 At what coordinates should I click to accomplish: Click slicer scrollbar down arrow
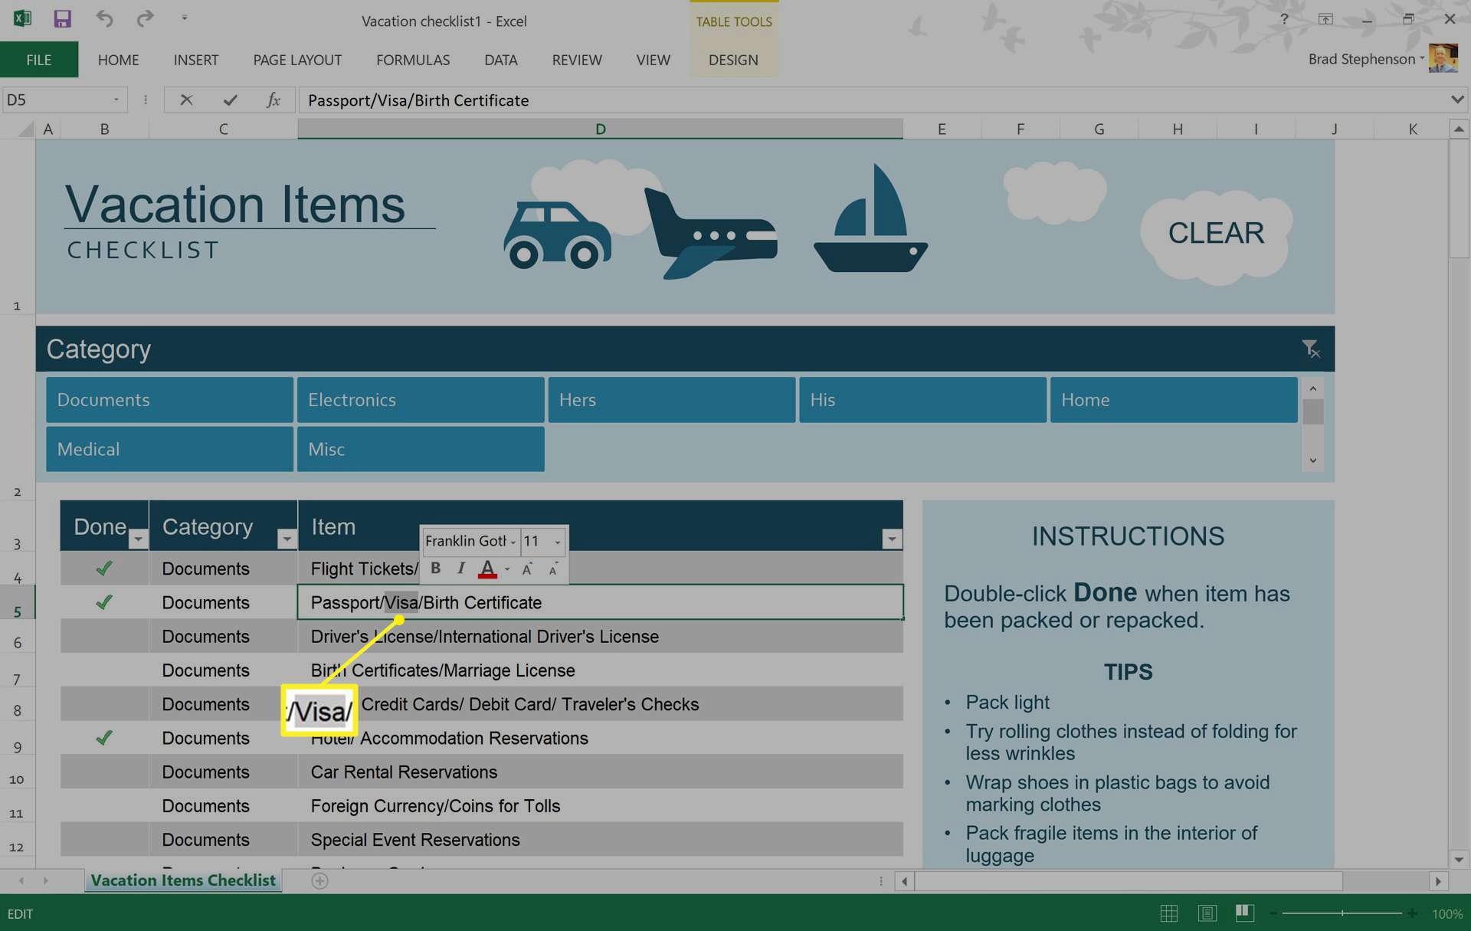pyautogui.click(x=1312, y=461)
